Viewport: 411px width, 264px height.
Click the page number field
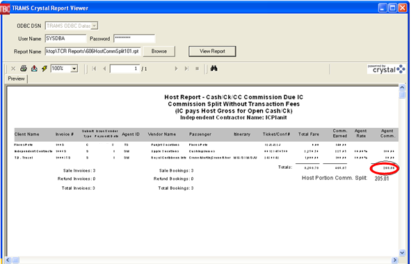coord(124,69)
